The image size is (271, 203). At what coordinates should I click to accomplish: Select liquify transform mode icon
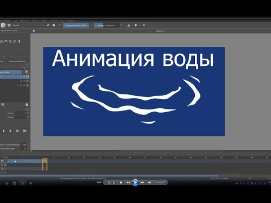(19, 41)
